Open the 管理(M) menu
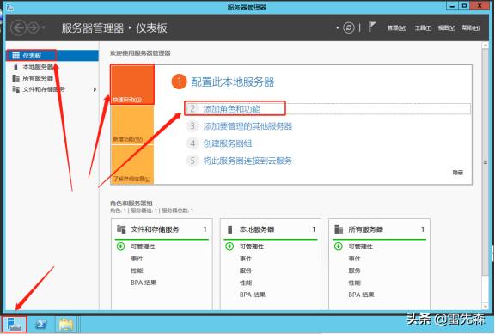The height and width of the screenshot is (335, 495). (x=396, y=28)
